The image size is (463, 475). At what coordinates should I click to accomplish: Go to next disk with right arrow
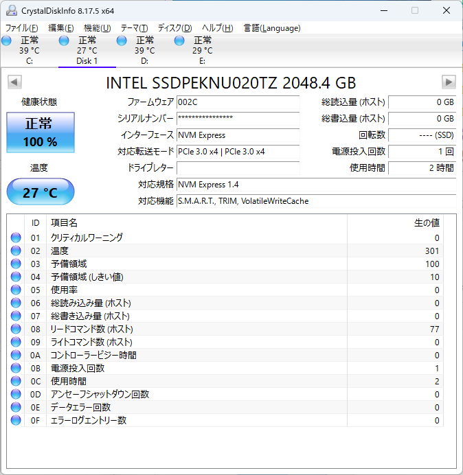[x=449, y=82]
